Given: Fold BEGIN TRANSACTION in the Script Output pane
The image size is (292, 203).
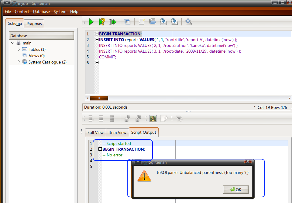Looking at the screenshot, I should tap(100, 149).
